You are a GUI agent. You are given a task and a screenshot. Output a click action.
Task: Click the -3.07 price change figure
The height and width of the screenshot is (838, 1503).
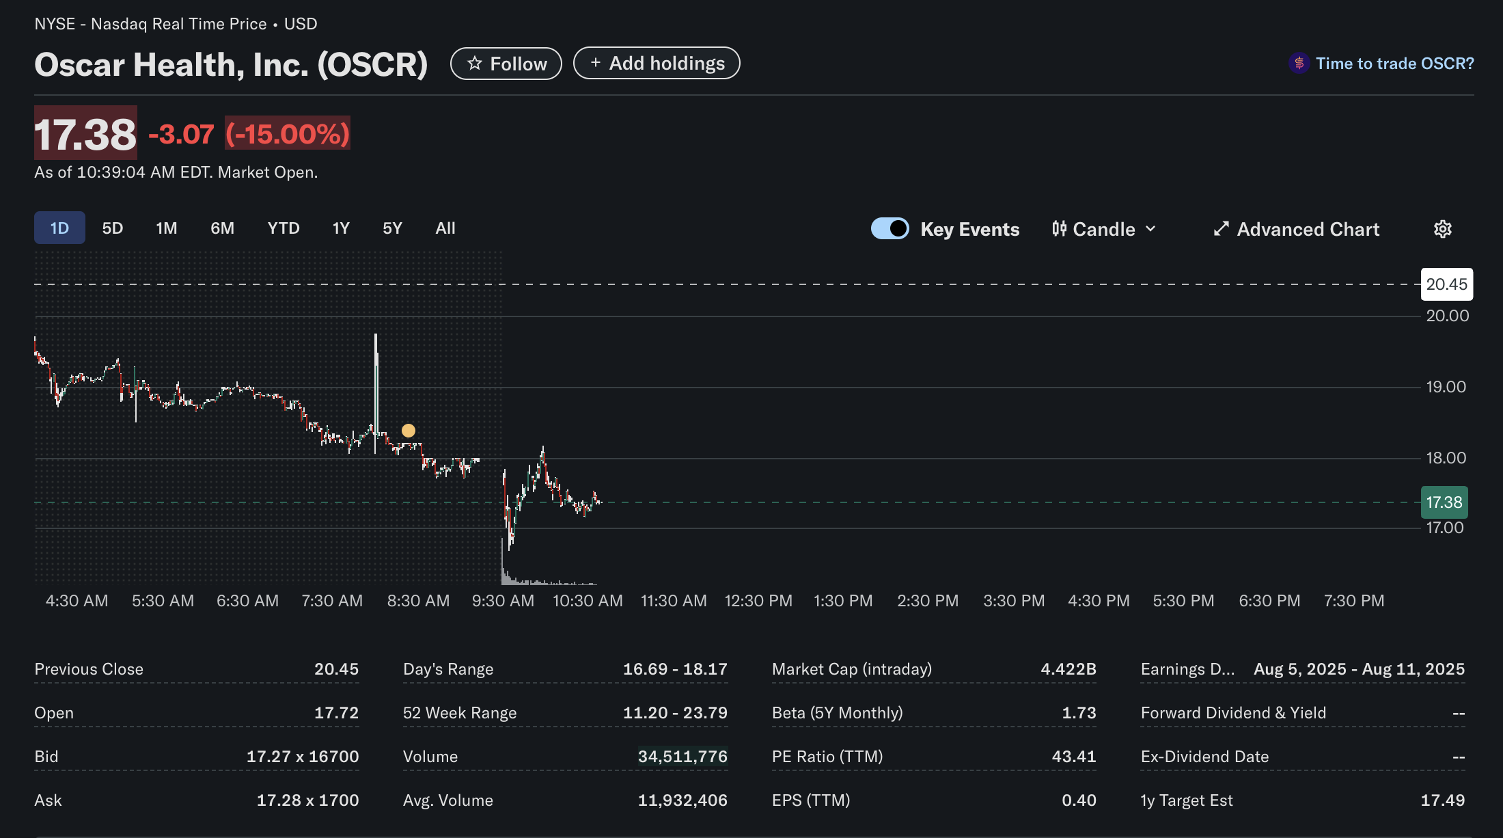click(x=181, y=134)
